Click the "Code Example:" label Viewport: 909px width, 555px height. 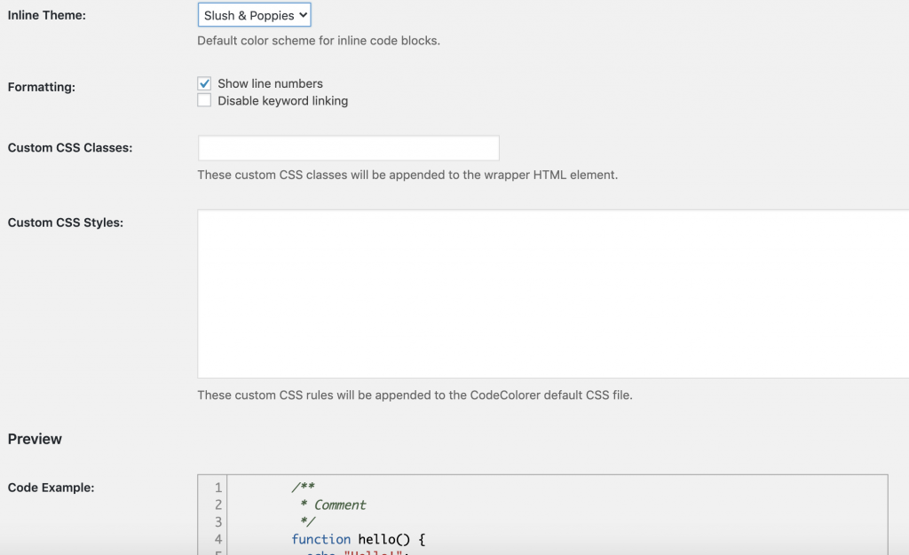pos(51,487)
